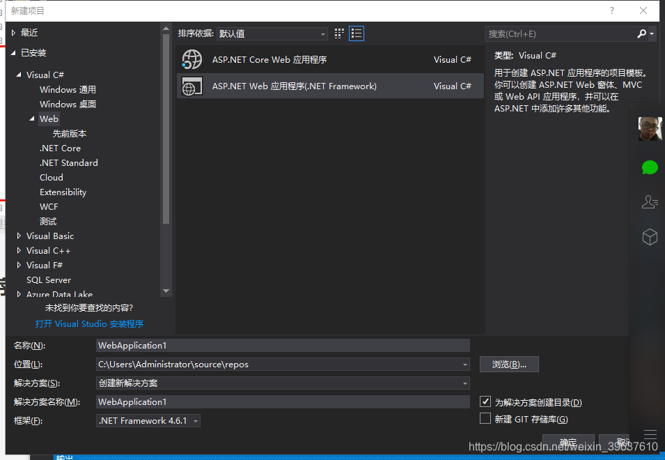Click the 确定 button
Screen dimensions: 665x460
tap(568, 442)
